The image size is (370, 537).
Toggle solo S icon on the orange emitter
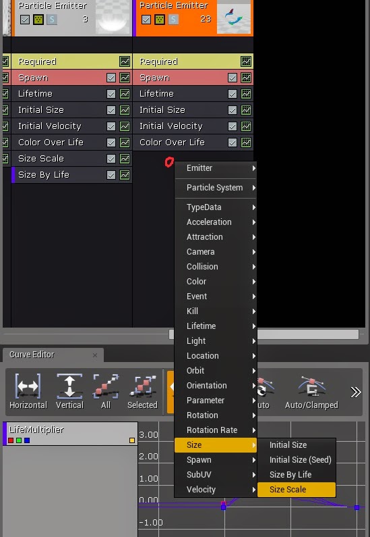(173, 20)
